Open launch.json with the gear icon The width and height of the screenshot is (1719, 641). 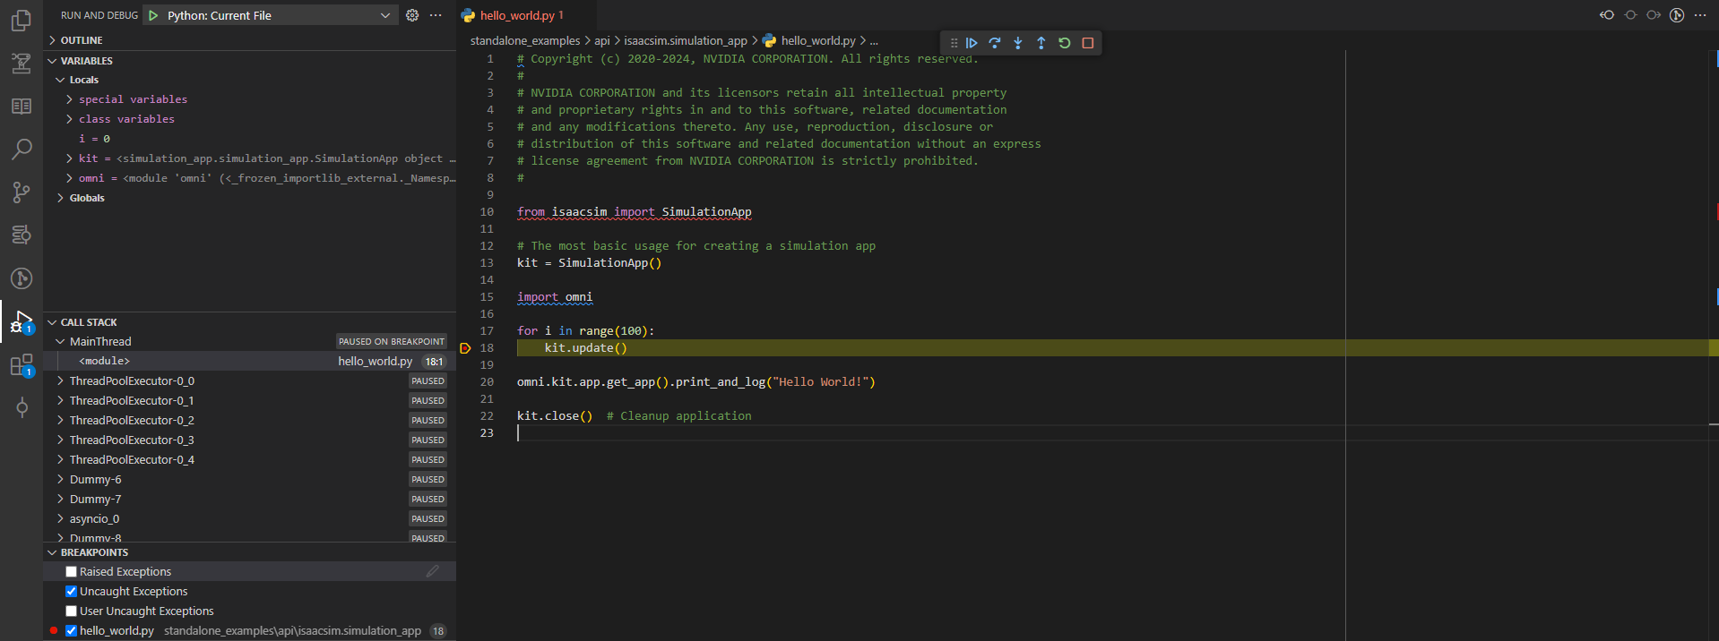pyautogui.click(x=412, y=15)
